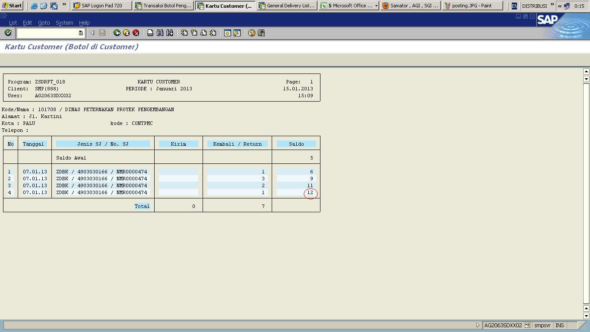
Task: Click the smpsvr server status field
Action: pyautogui.click(x=542, y=325)
